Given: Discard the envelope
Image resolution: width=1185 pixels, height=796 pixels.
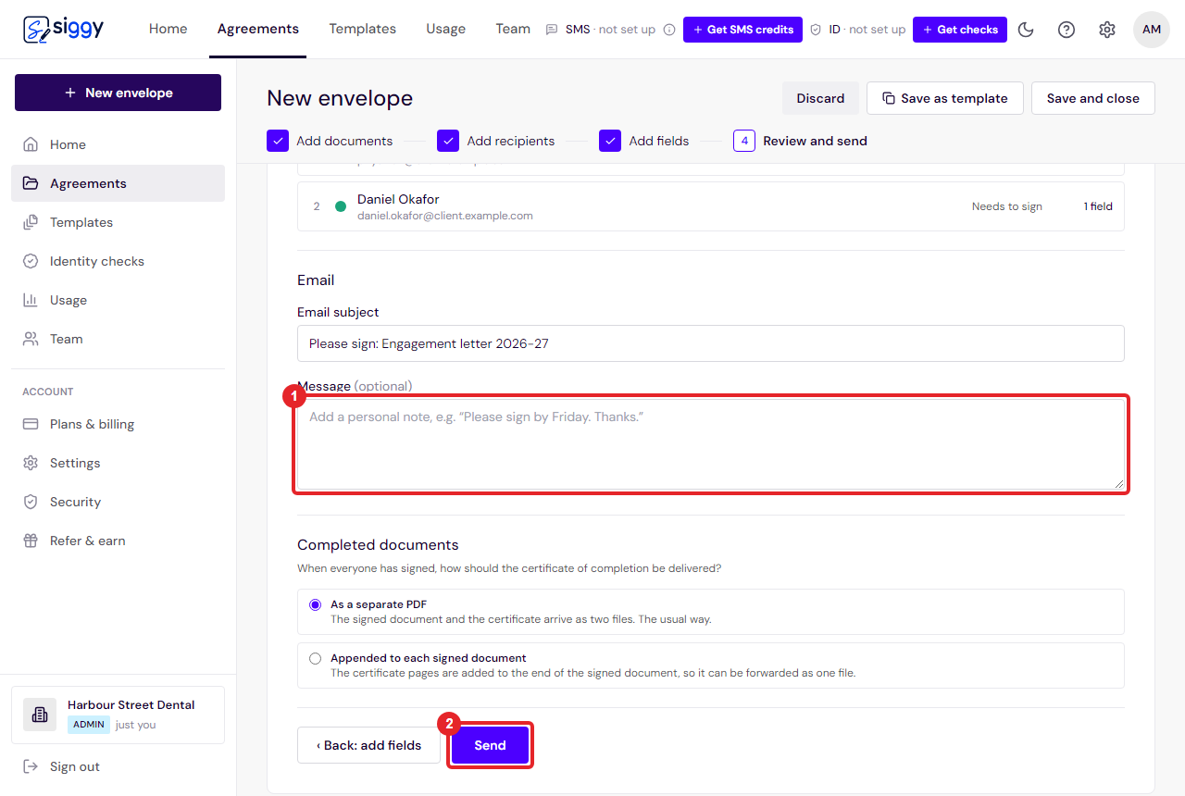Looking at the screenshot, I should [x=821, y=98].
